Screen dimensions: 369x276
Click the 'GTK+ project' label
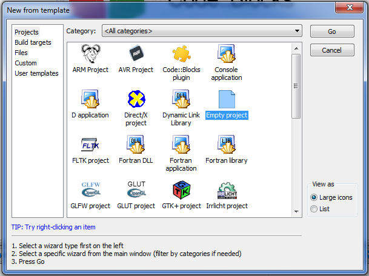[181, 206]
